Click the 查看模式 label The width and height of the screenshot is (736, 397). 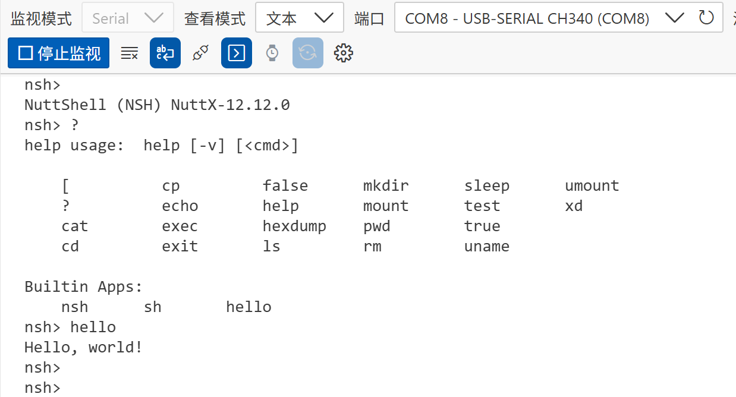coord(215,18)
